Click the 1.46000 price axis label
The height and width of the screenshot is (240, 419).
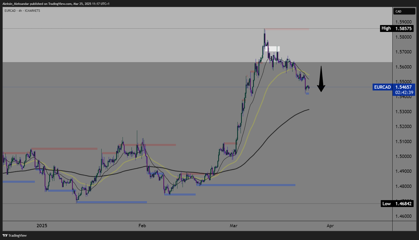point(403,216)
